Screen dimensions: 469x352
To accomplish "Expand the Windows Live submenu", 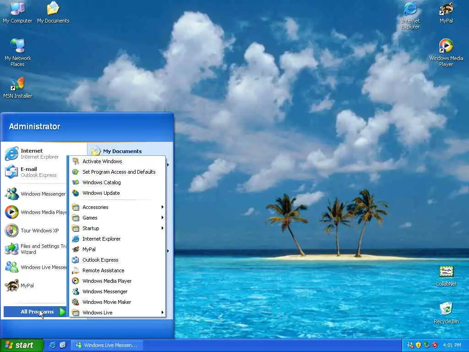I will tap(117, 313).
